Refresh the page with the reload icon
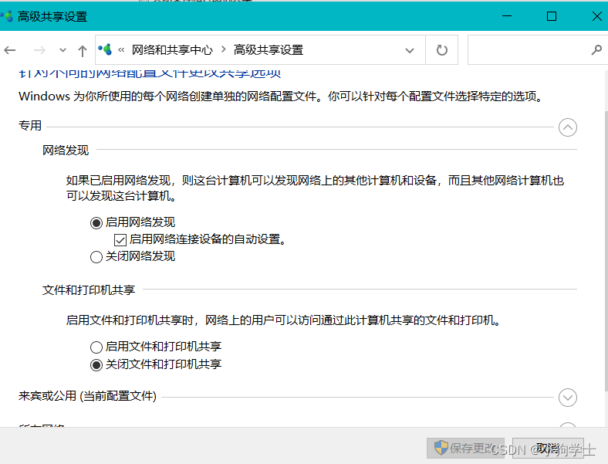The width and height of the screenshot is (608, 464). [441, 50]
